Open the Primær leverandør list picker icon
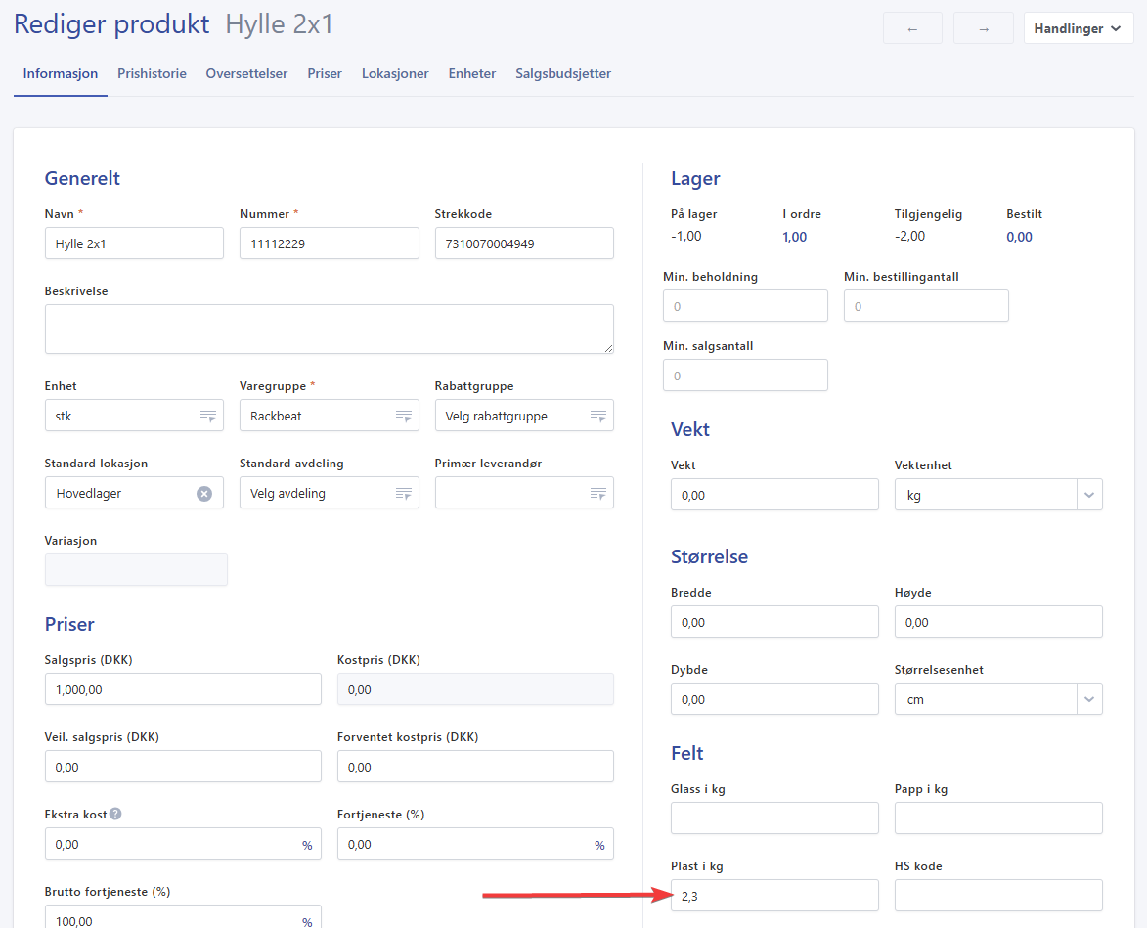The height and width of the screenshot is (928, 1147). click(x=597, y=494)
